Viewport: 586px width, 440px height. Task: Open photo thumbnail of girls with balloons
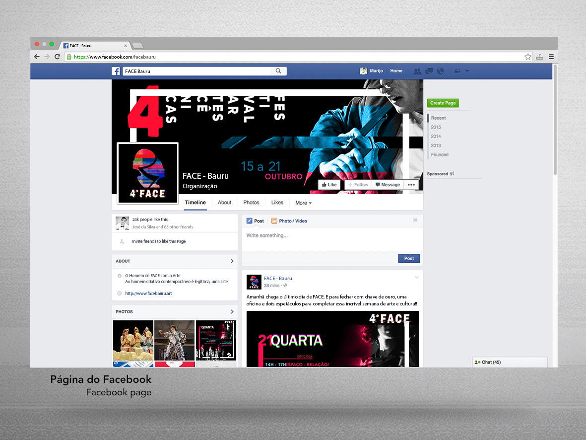pyautogui.click(x=133, y=340)
